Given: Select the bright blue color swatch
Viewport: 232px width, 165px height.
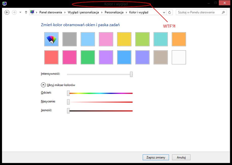Looking at the screenshot, I should pyautogui.click(x=124, y=57).
